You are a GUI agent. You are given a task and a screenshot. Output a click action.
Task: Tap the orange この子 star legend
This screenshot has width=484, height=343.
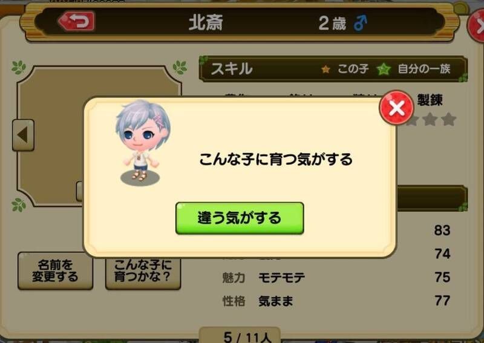(x=325, y=69)
